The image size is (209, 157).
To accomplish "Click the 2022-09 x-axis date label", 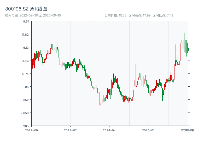I will (x=31, y=130).
